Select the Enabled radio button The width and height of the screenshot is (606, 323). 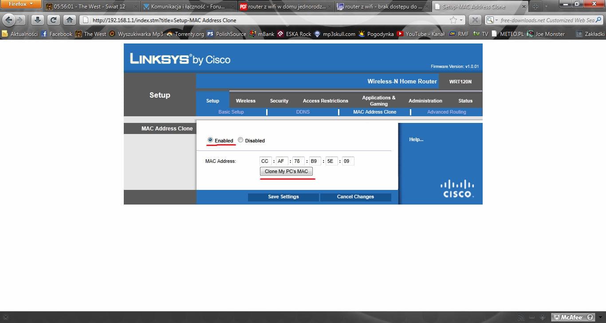[210, 140]
